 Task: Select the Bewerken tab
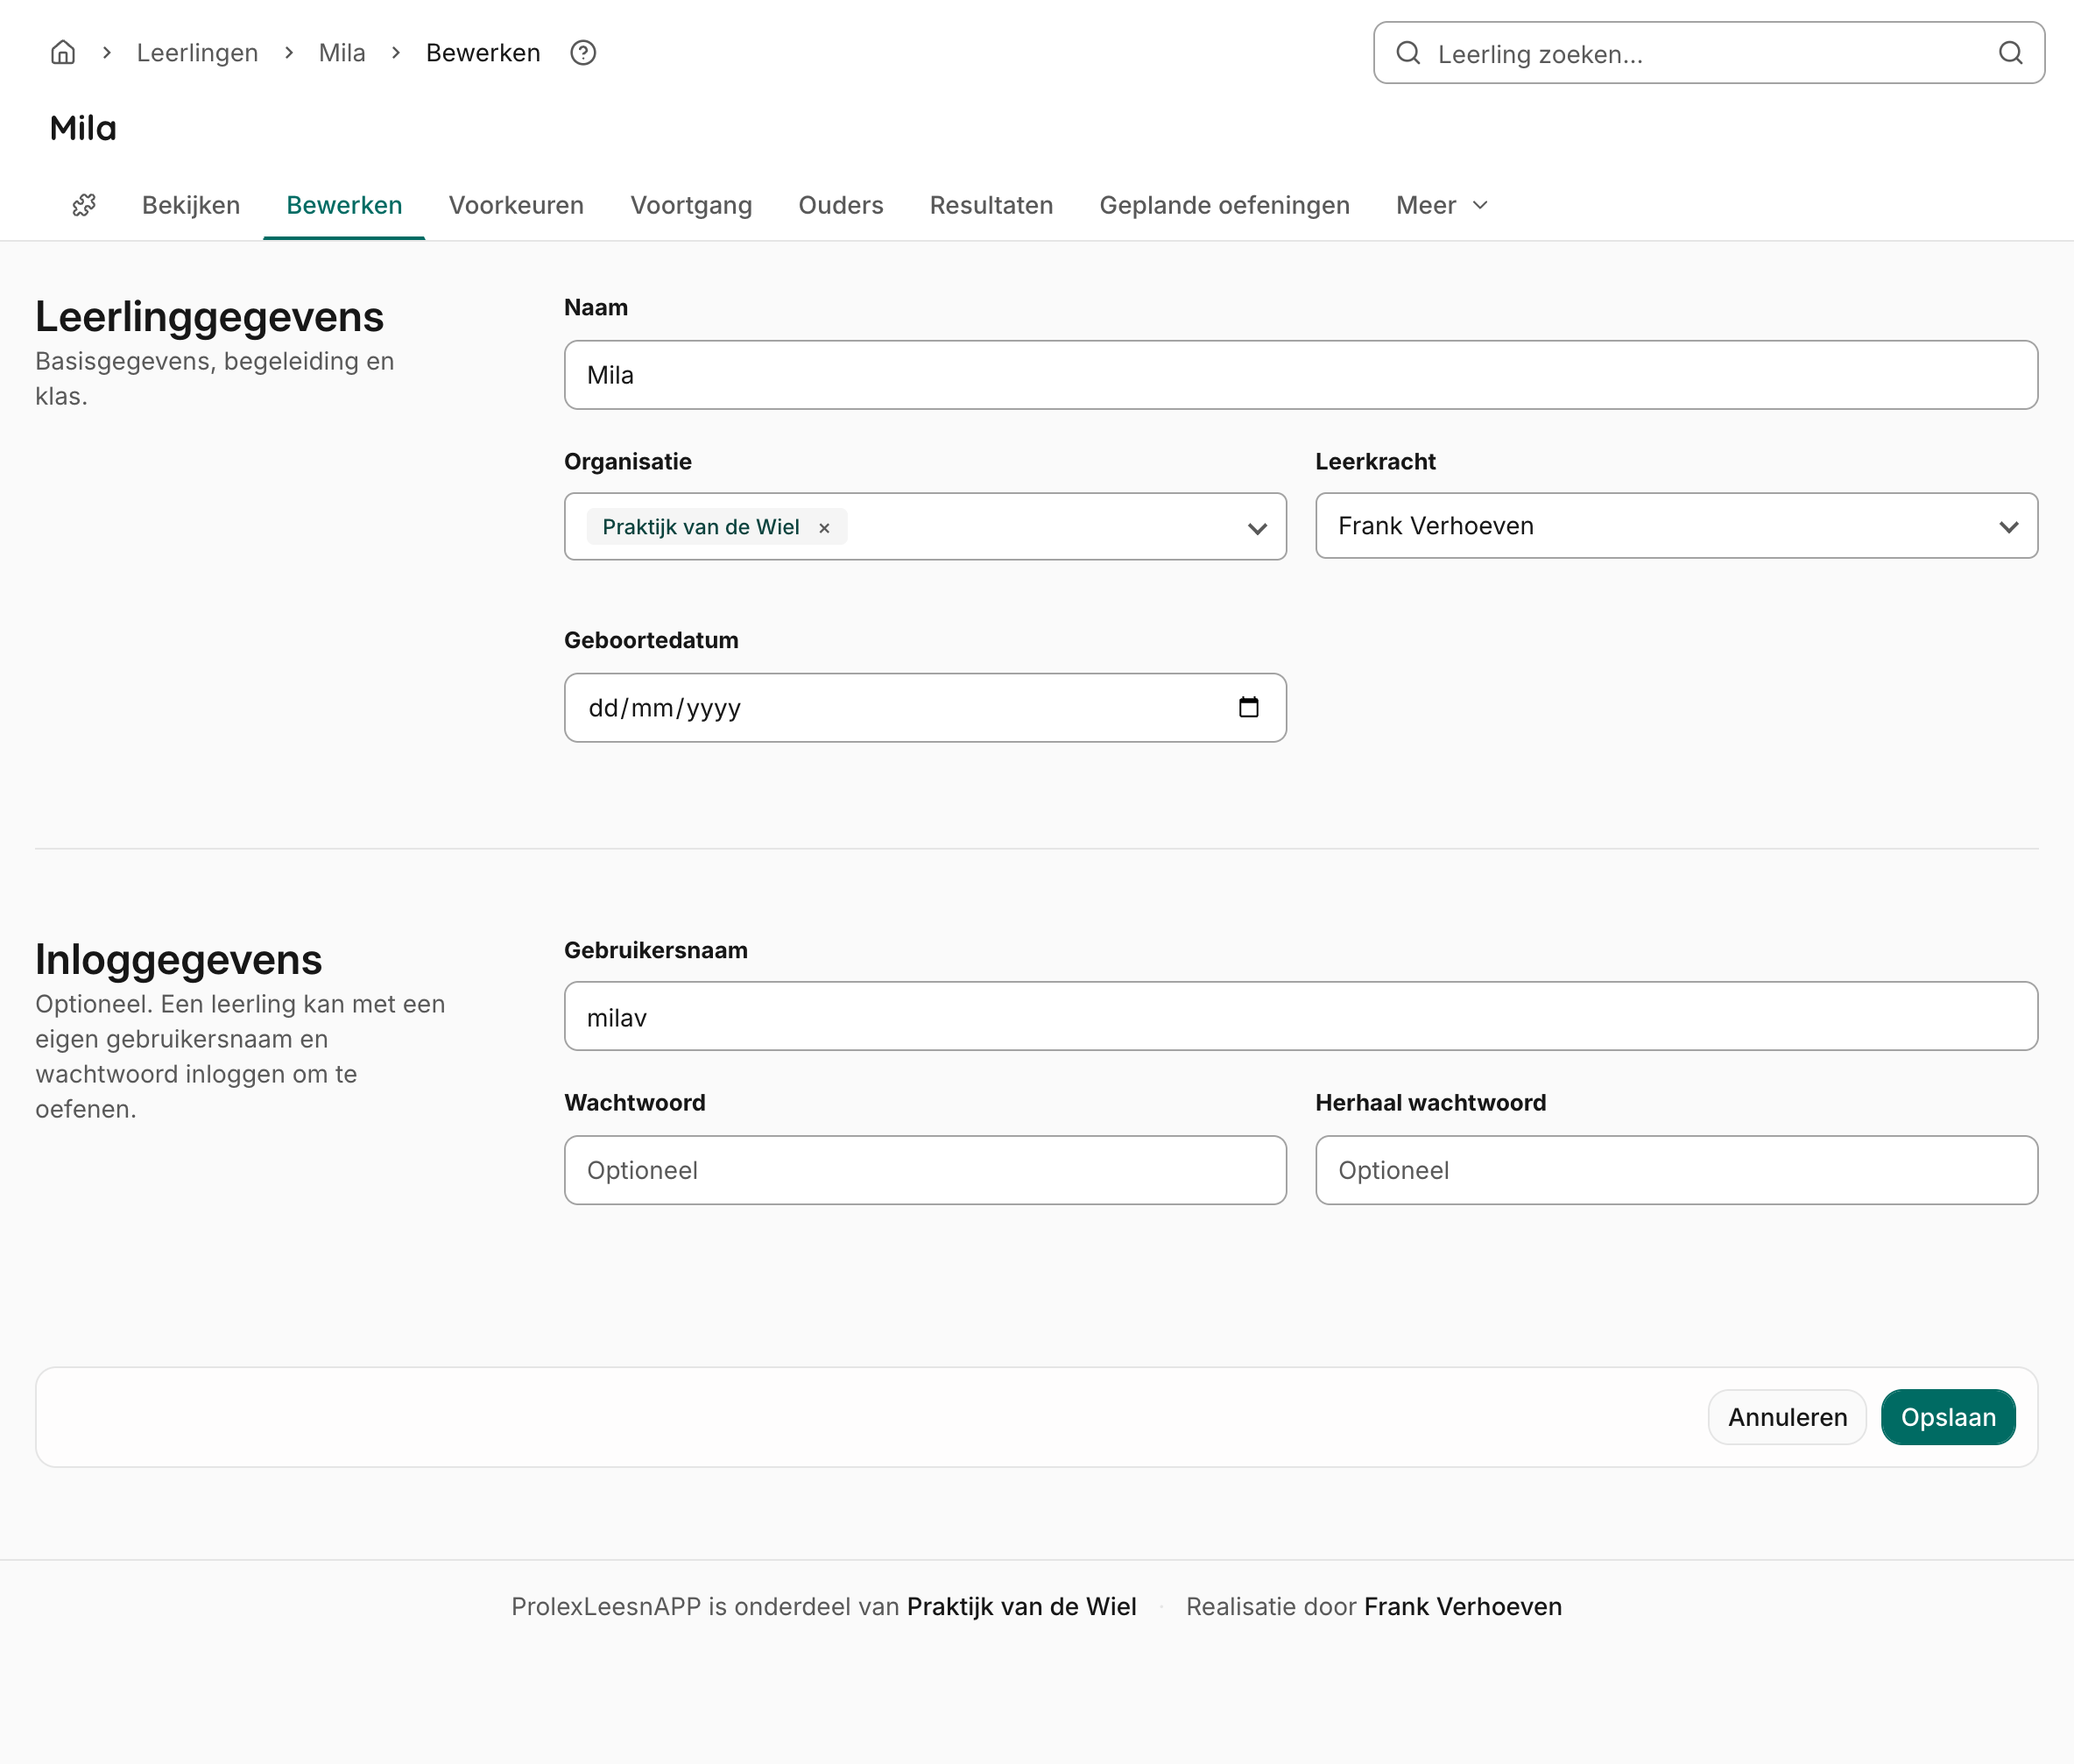click(344, 205)
